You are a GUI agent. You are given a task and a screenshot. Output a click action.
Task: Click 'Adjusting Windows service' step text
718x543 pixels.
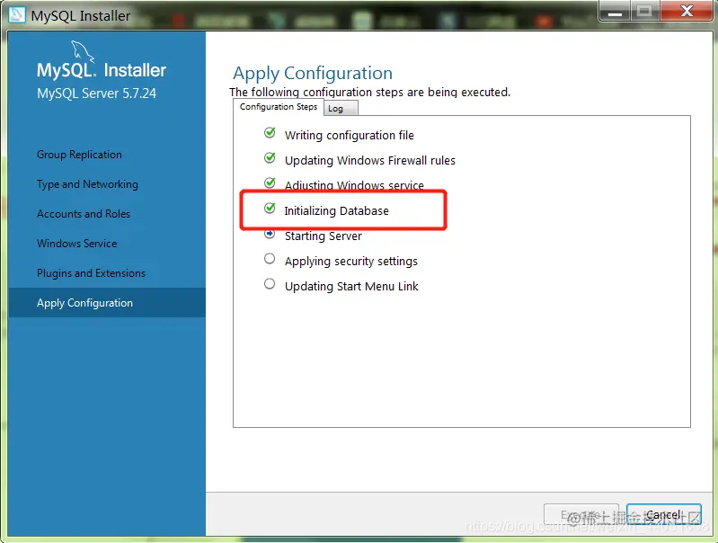point(354,185)
